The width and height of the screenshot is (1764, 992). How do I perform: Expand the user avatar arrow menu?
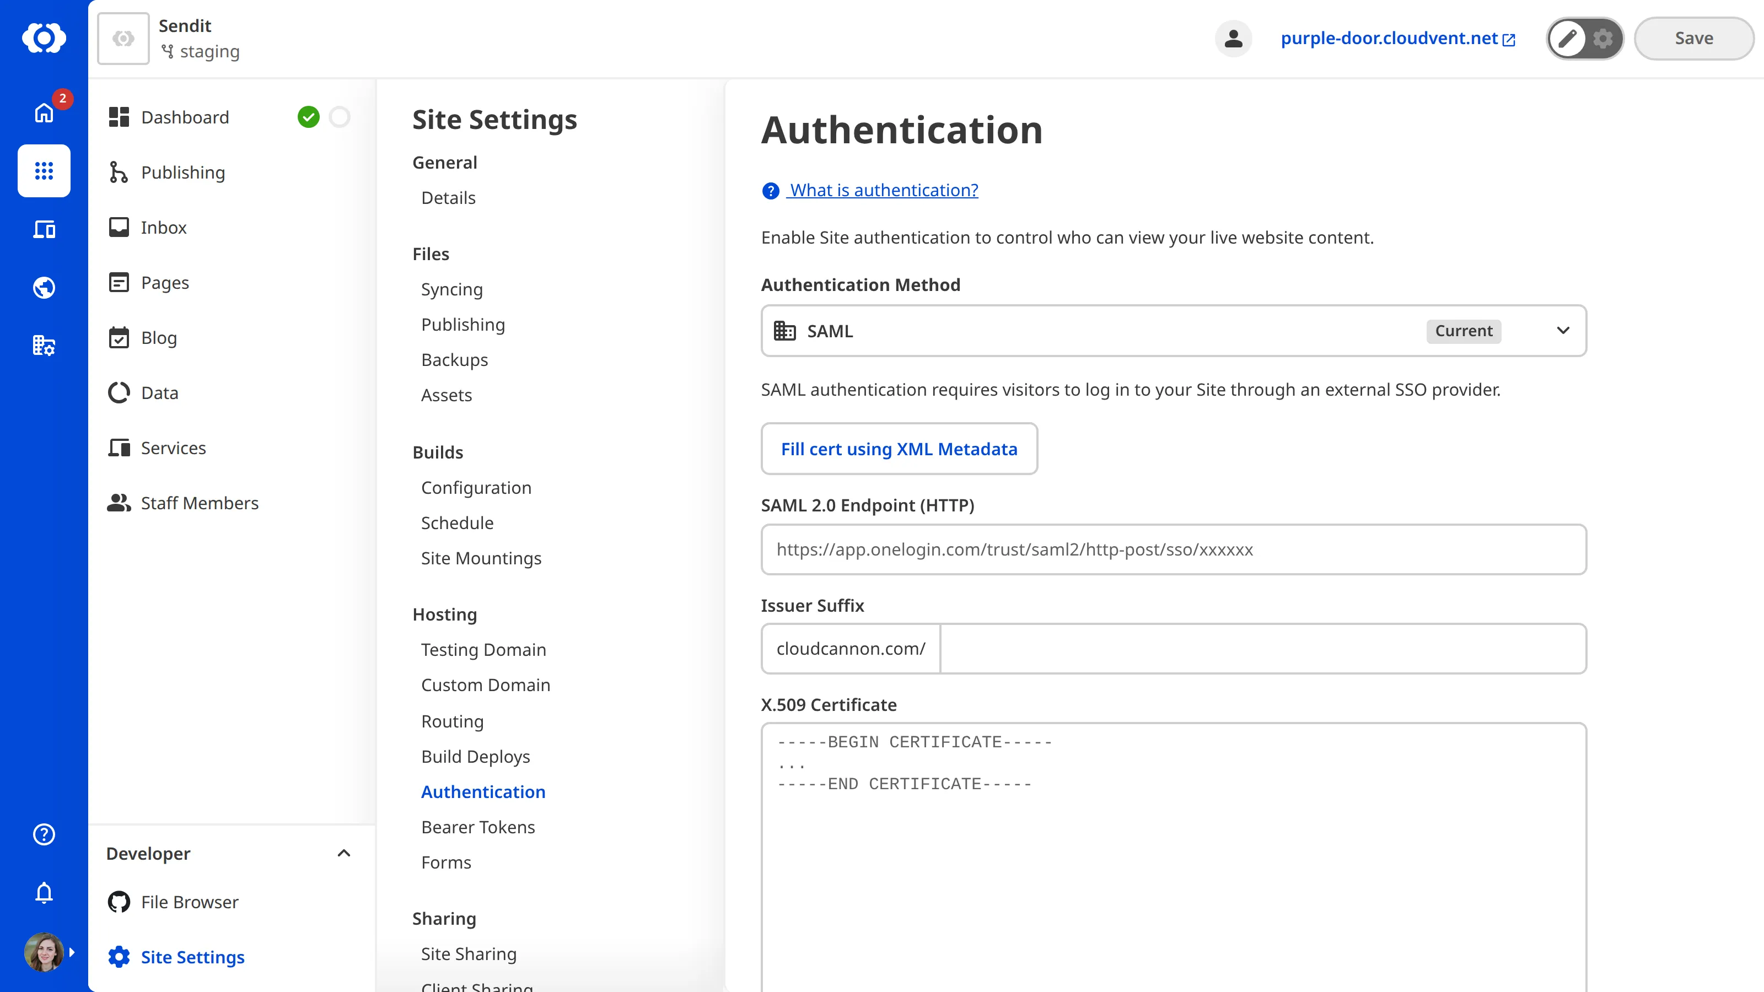point(72,952)
